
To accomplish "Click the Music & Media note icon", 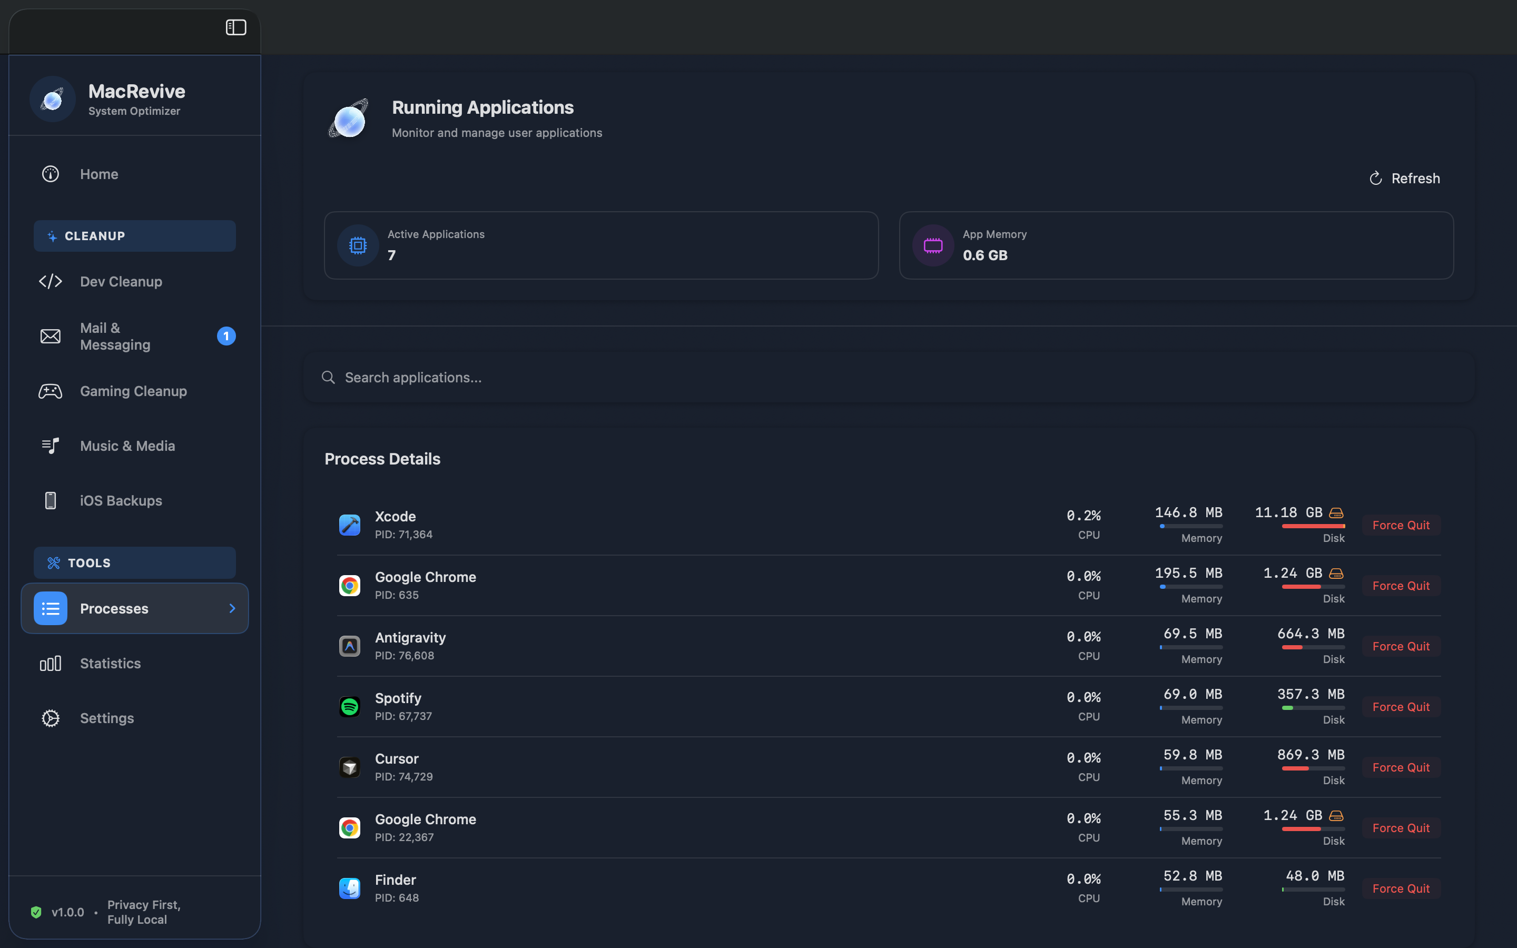I will coord(50,446).
